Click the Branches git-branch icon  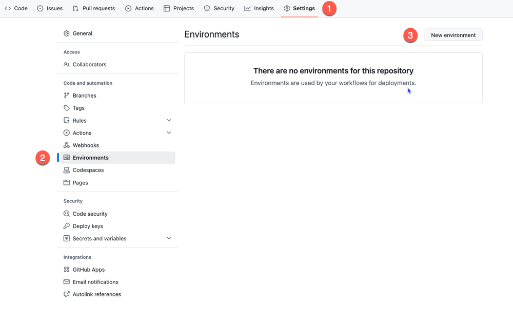pos(66,96)
